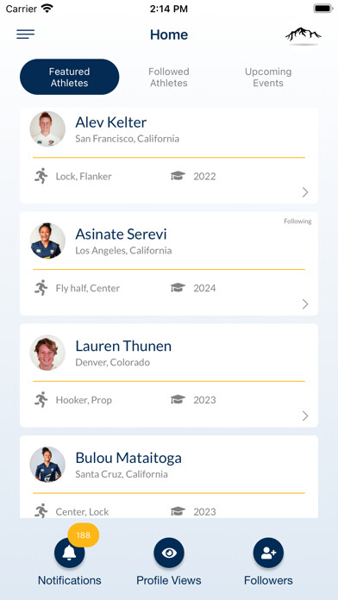This screenshot has width=338, height=600.
Task: Tap running icon beside Lock, Flanker
Action: [x=41, y=176]
